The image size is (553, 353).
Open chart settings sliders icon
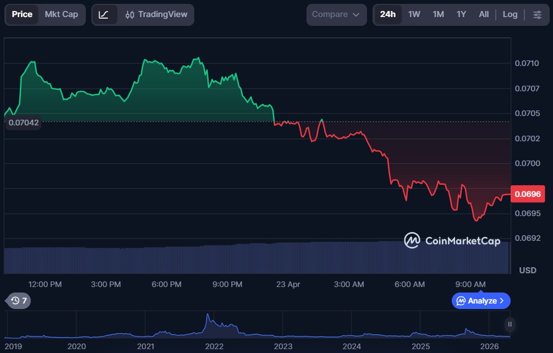(537, 14)
